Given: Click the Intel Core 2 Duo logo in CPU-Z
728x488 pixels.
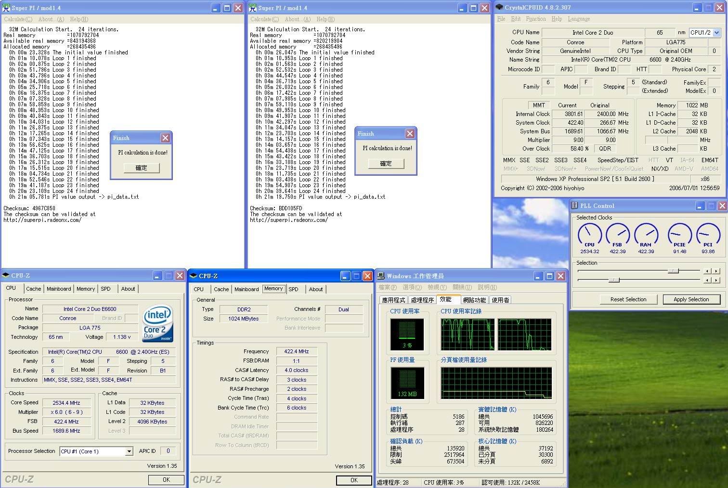Looking at the screenshot, I should (157, 323).
